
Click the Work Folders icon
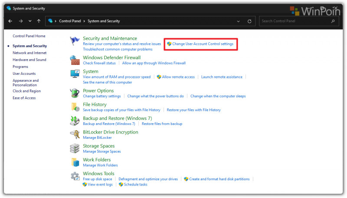75,162
